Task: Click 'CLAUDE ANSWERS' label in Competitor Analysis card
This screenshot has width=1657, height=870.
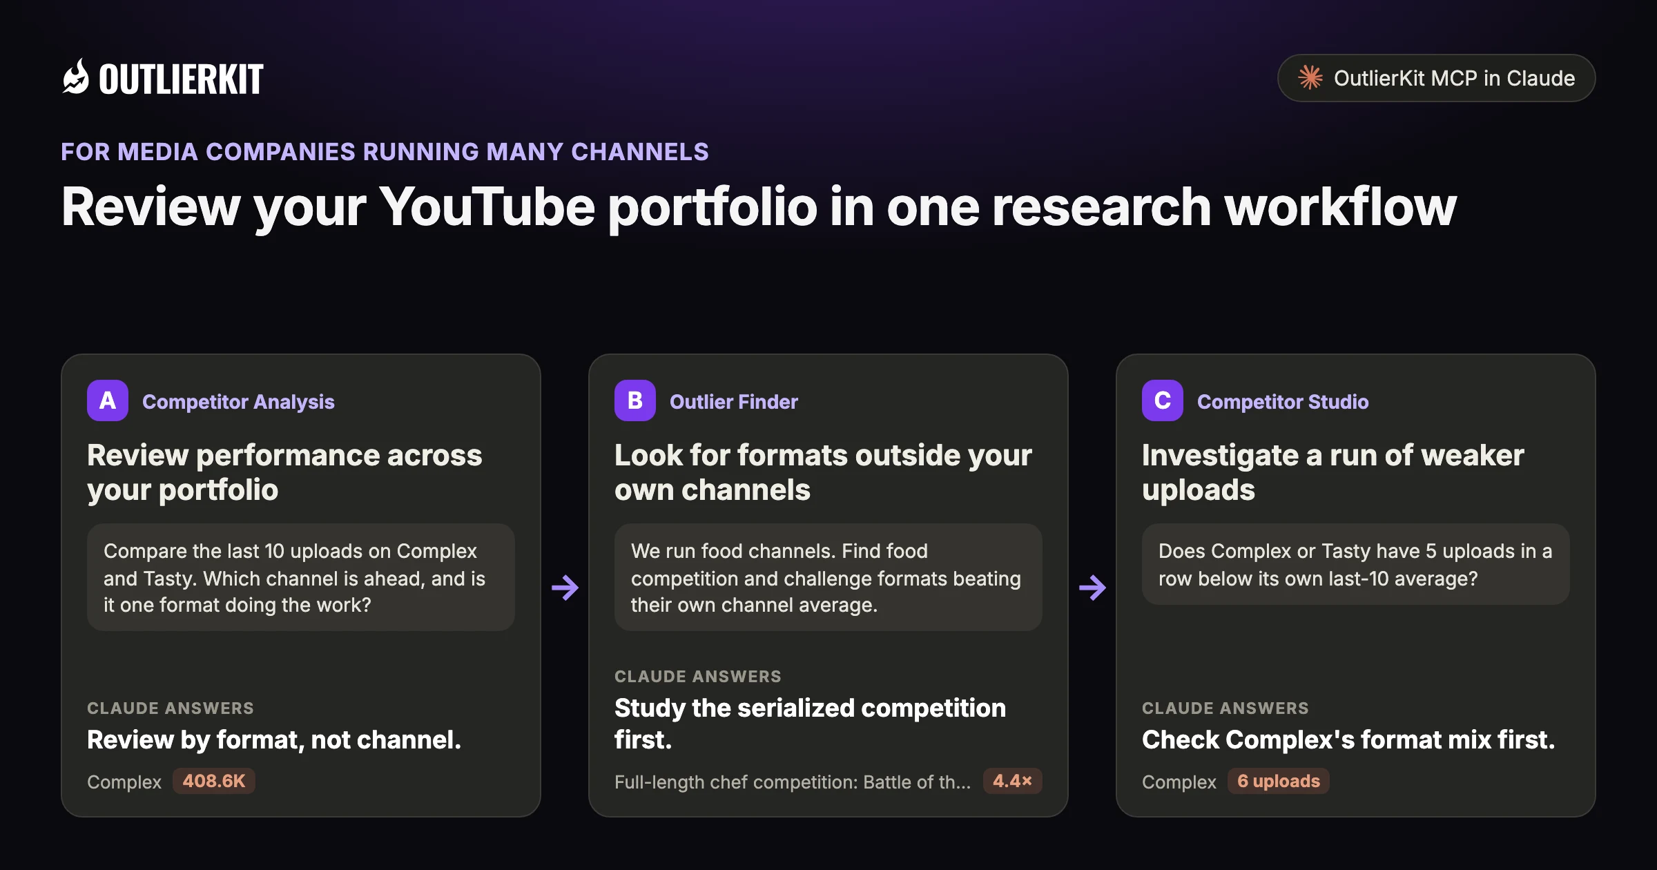Action: 171,708
